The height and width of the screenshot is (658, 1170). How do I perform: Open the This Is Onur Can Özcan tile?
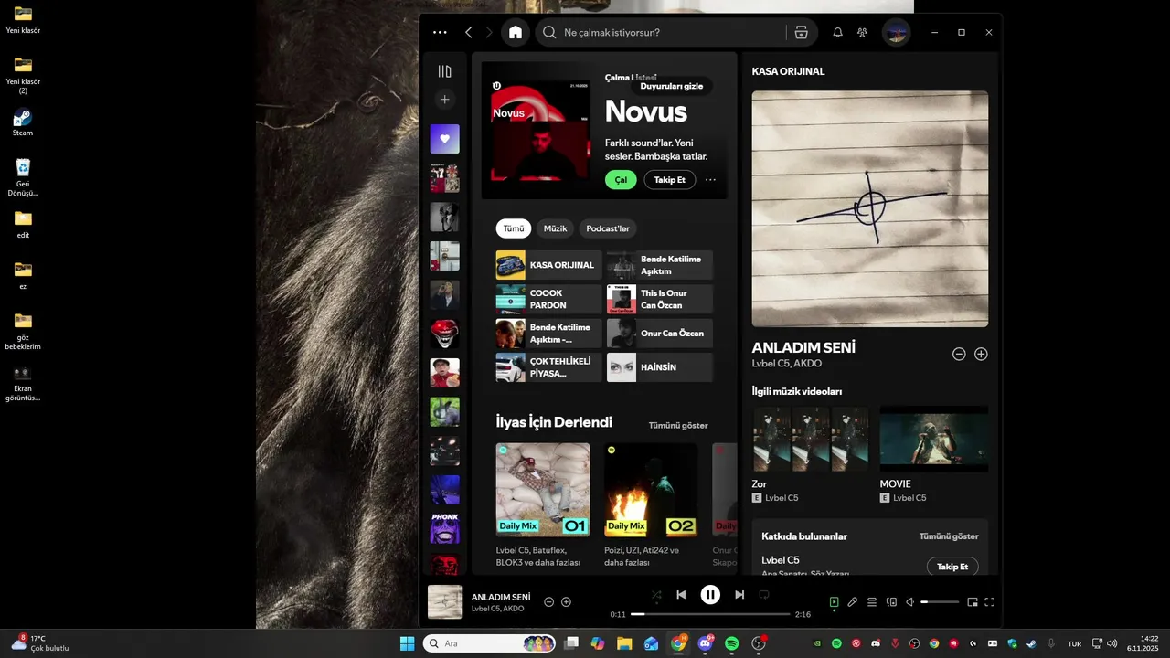tap(660, 299)
